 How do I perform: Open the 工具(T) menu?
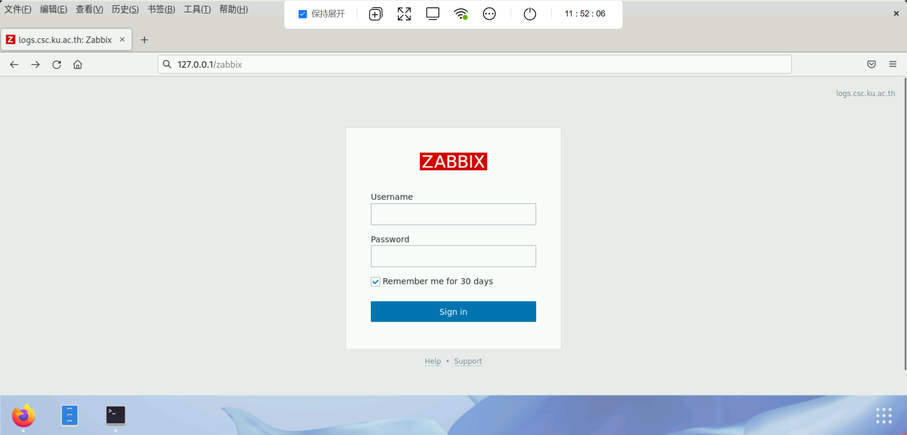pos(197,9)
